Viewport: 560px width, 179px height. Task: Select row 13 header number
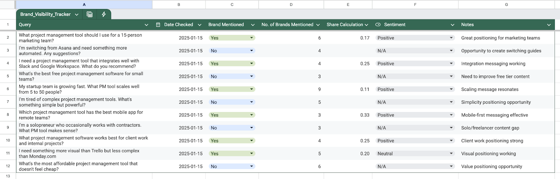click(x=8, y=176)
